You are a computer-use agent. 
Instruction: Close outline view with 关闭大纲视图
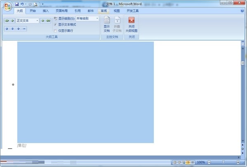(132, 24)
